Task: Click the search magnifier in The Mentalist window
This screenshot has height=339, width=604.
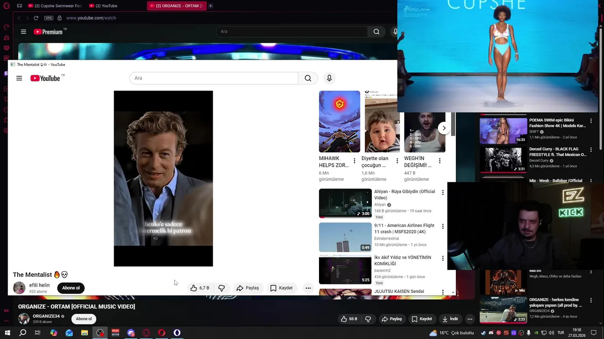Action: pos(308,78)
